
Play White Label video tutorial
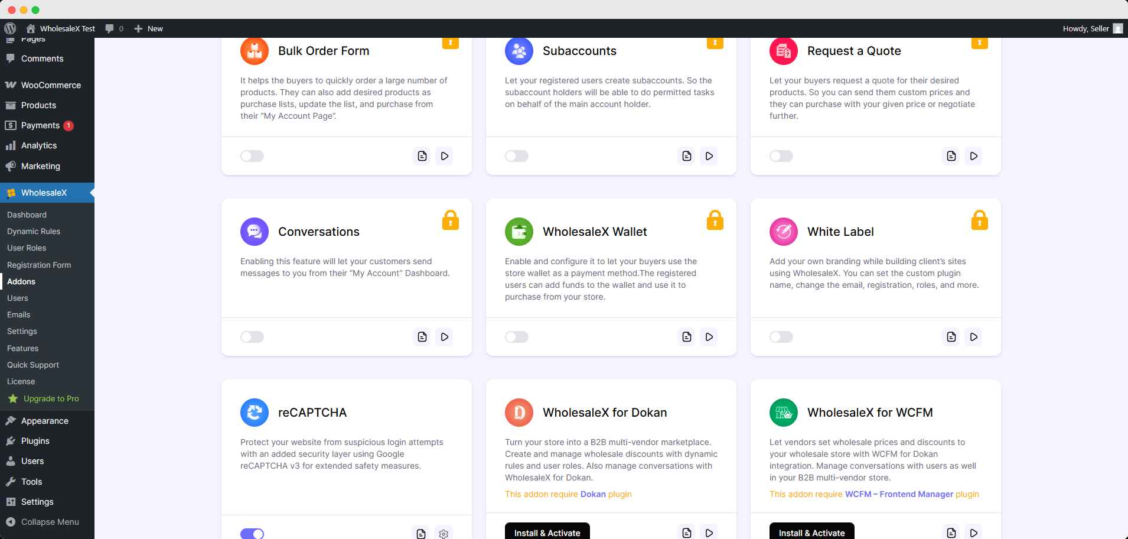pyautogui.click(x=974, y=337)
